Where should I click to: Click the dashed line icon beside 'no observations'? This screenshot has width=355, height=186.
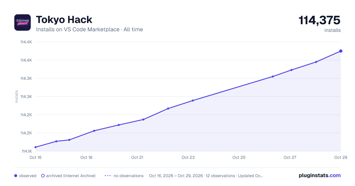click(x=108, y=176)
